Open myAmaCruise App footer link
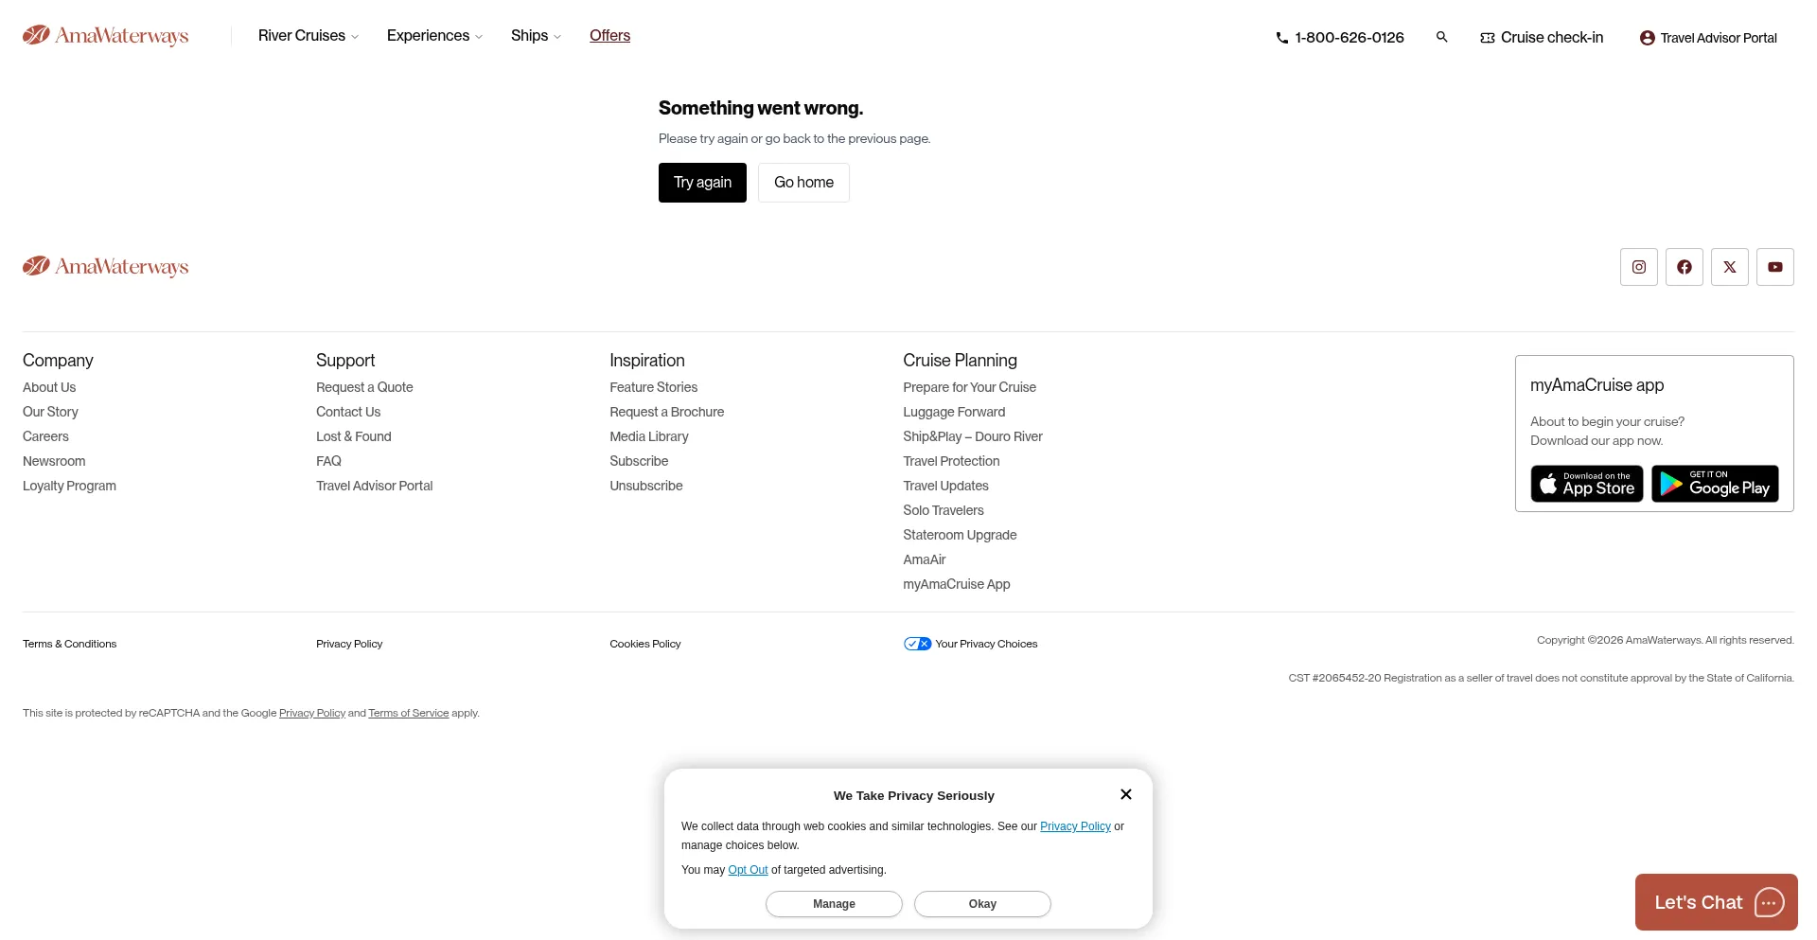The image size is (1817, 940). (x=957, y=584)
